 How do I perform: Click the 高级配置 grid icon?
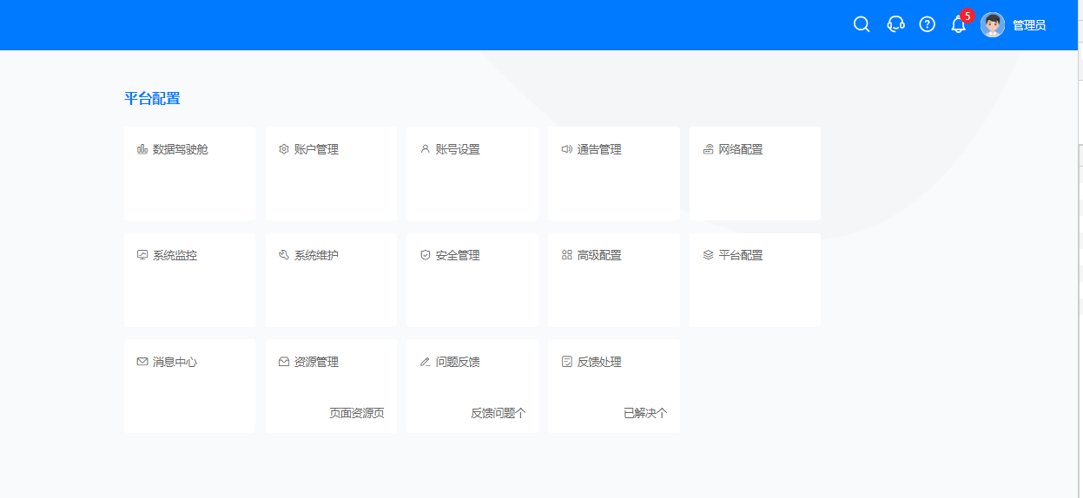point(566,255)
